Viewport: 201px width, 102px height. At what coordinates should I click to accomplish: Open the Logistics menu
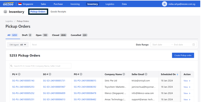110,4
